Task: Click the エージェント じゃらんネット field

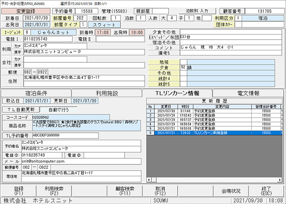Action: pyautogui.click(x=54, y=33)
